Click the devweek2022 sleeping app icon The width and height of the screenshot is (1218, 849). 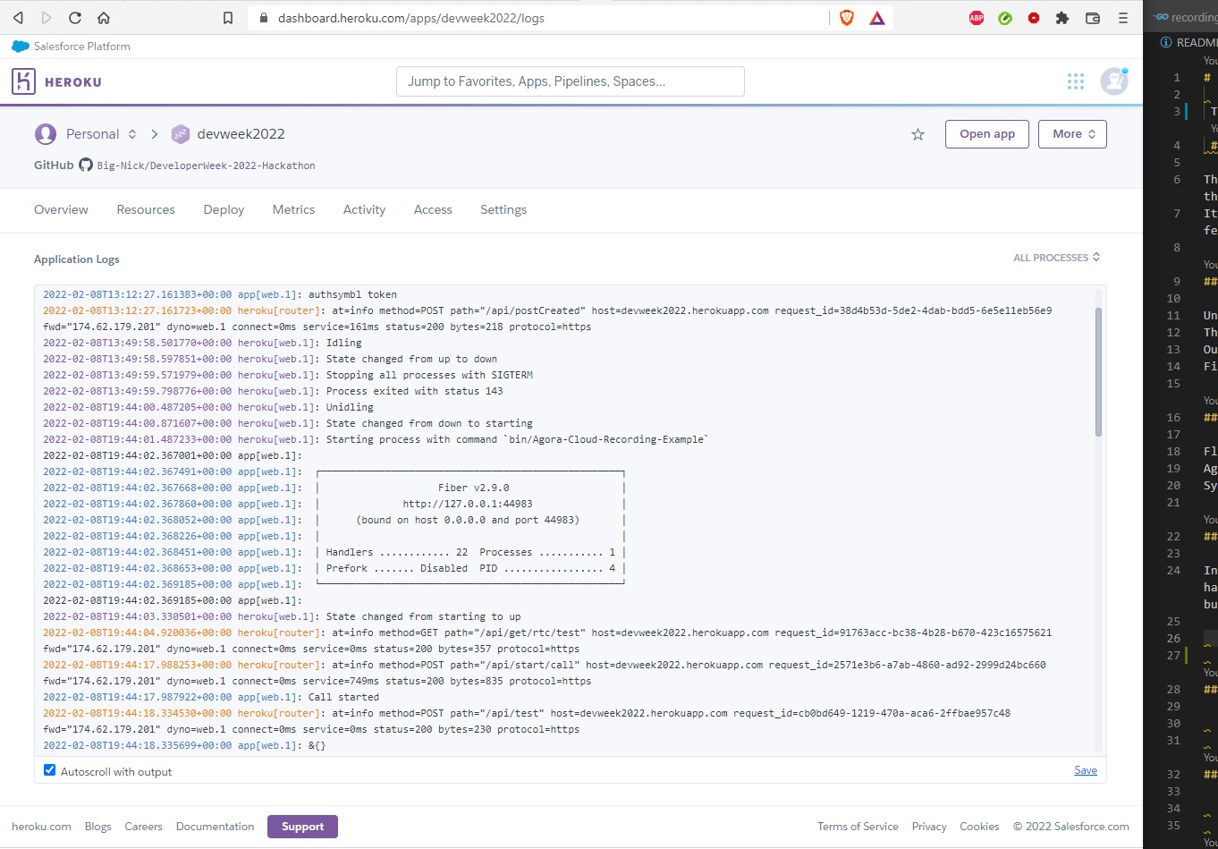point(181,134)
